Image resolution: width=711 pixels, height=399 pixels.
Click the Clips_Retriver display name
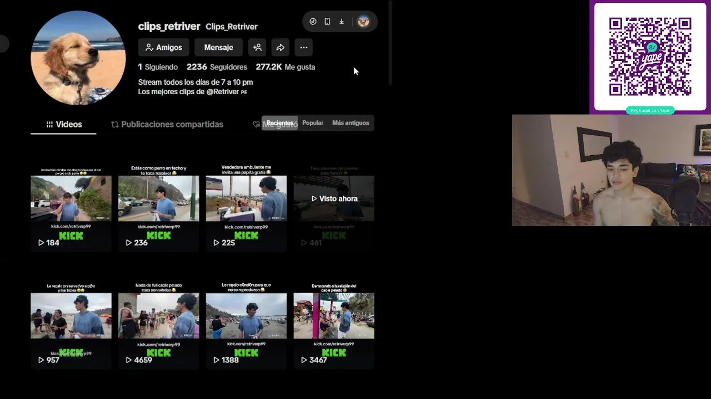click(232, 27)
